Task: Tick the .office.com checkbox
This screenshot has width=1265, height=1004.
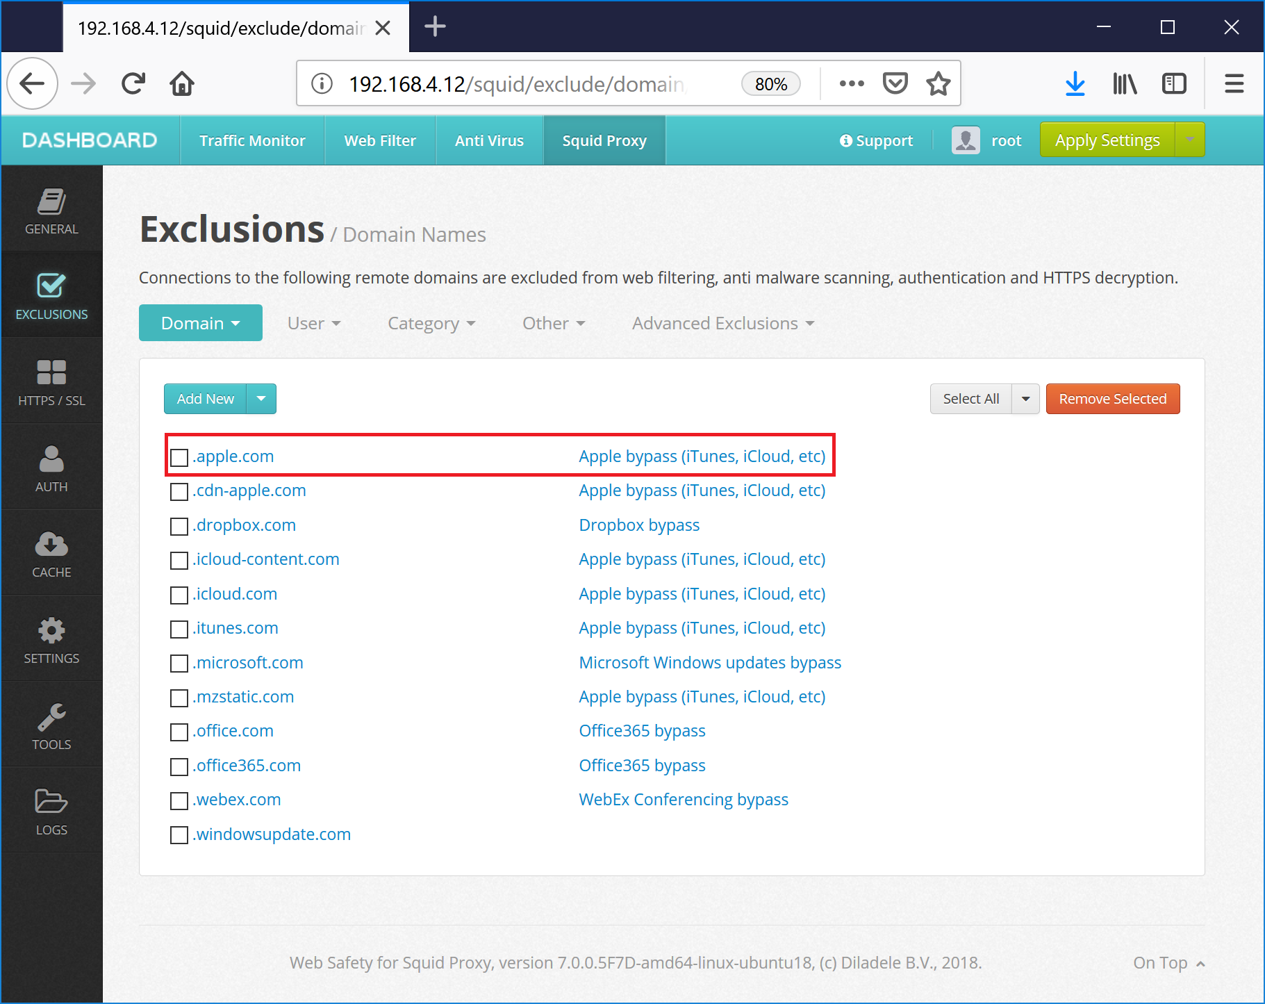Action: click(179, 732)
